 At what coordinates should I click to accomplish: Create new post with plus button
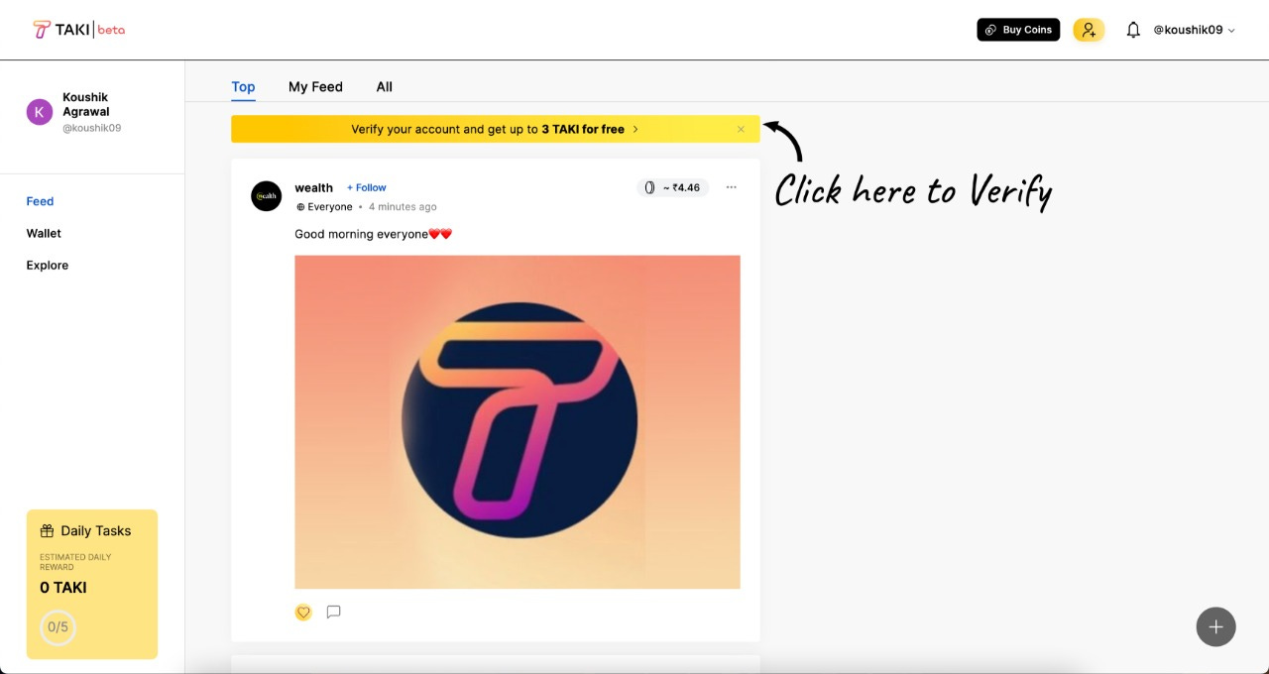1215,626
